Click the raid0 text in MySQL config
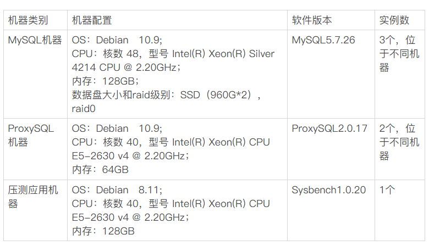This screenshot has height=251, width=429. tap(84, 109)
